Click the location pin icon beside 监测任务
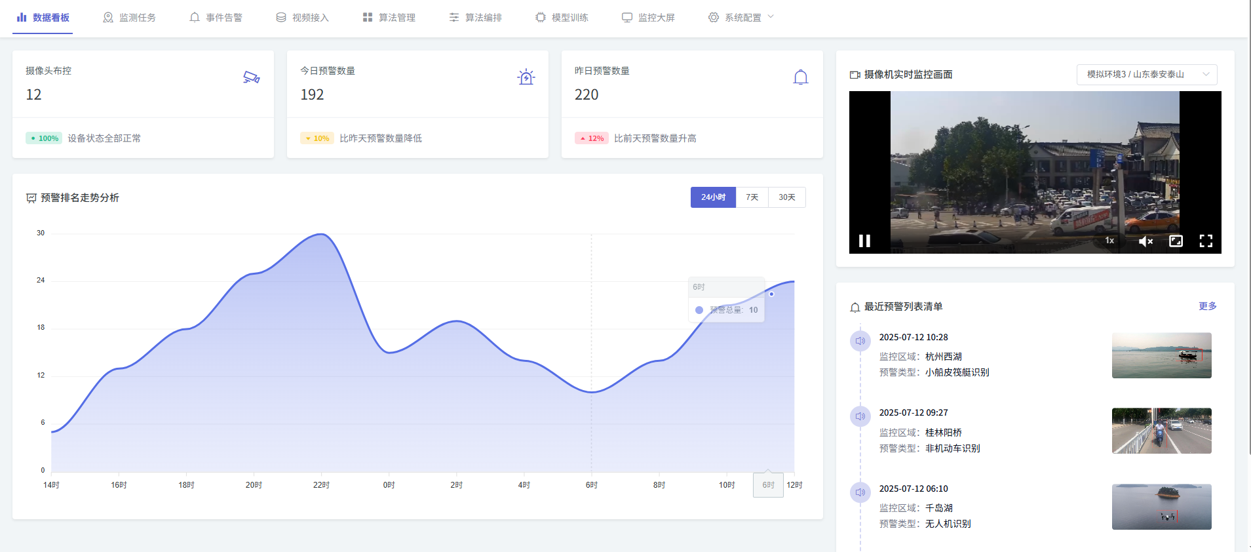This screenshot has width=1251, height=552. click(x=108, y=17)
